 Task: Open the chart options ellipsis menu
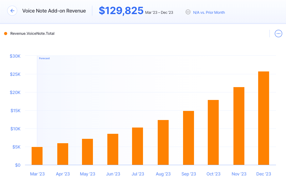278,34
